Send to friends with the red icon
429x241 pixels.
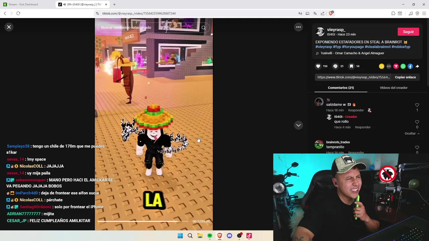tap(396, 66)
